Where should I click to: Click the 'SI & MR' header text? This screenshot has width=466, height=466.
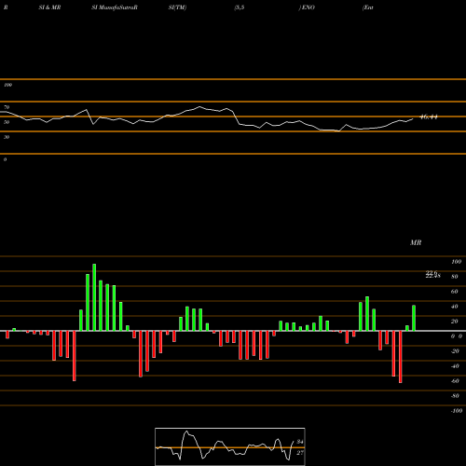pyautogui.click(x=49, y=7)
